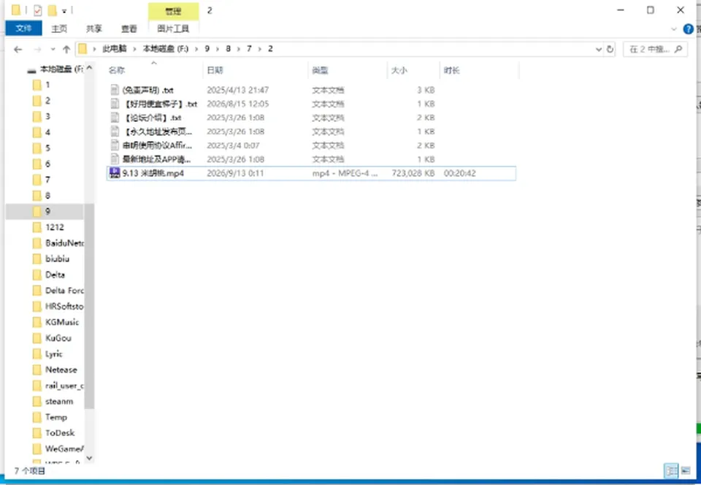Click the icon of the Affir... text file

(115, 145)
